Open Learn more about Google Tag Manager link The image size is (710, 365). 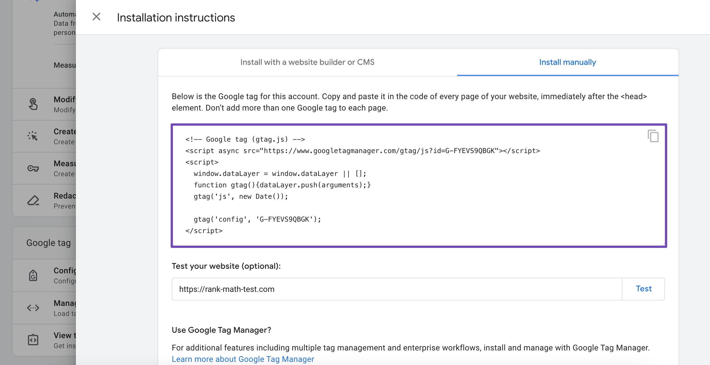(243, 358)
